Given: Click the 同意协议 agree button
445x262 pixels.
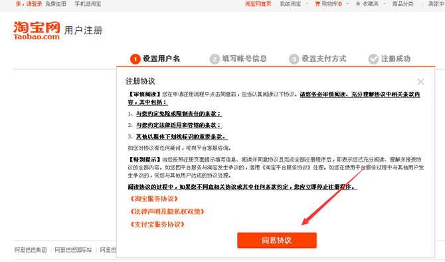Looking at the screenshot, I should pos(277,241).
